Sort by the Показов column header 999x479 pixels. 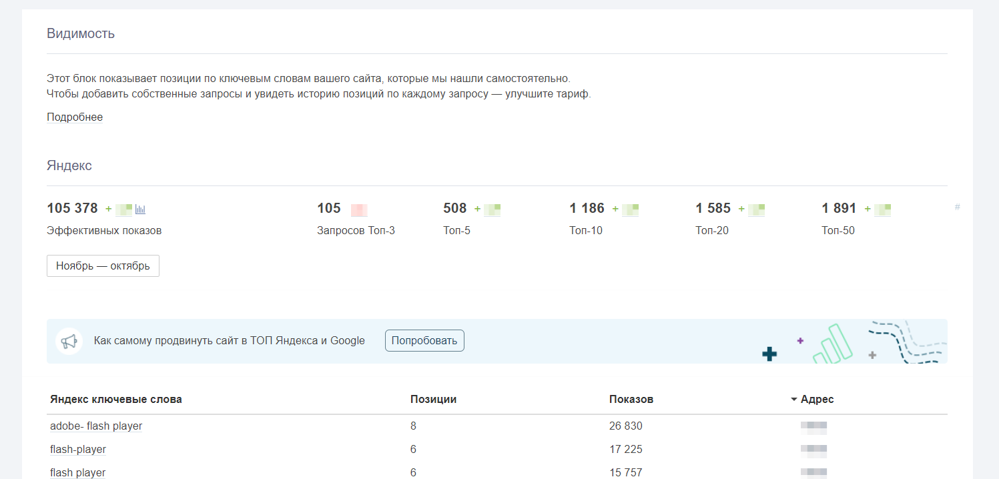tap(631, 400)
